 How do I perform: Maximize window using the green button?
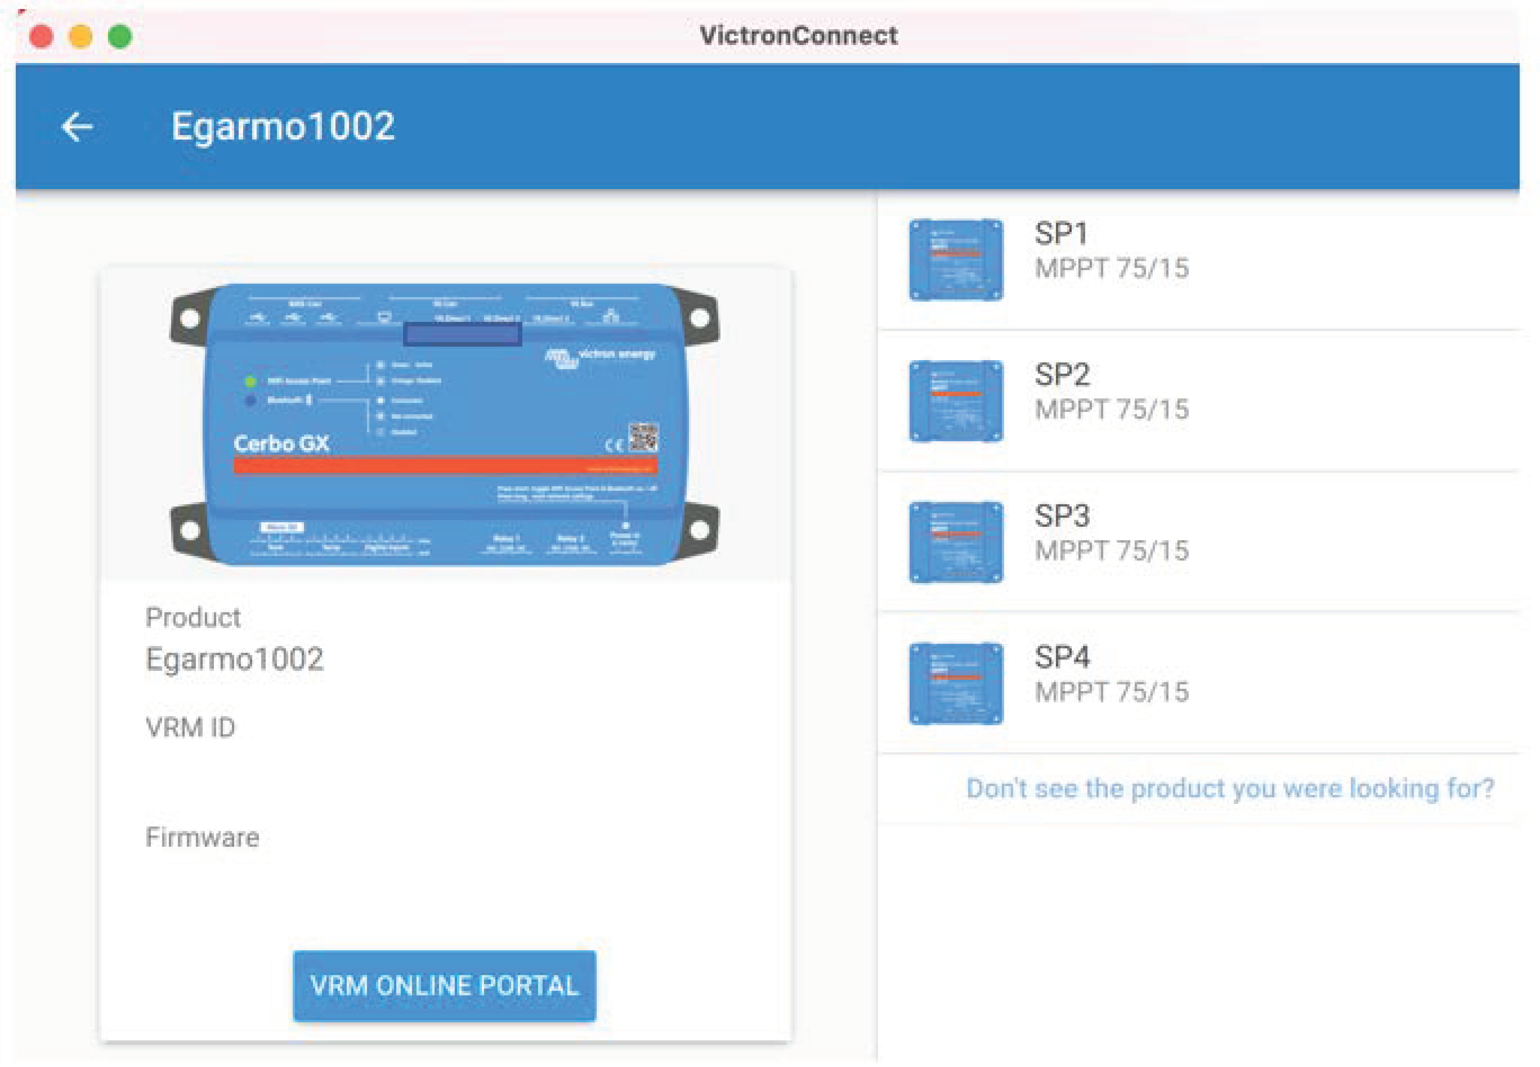click(x=120, y=36)
